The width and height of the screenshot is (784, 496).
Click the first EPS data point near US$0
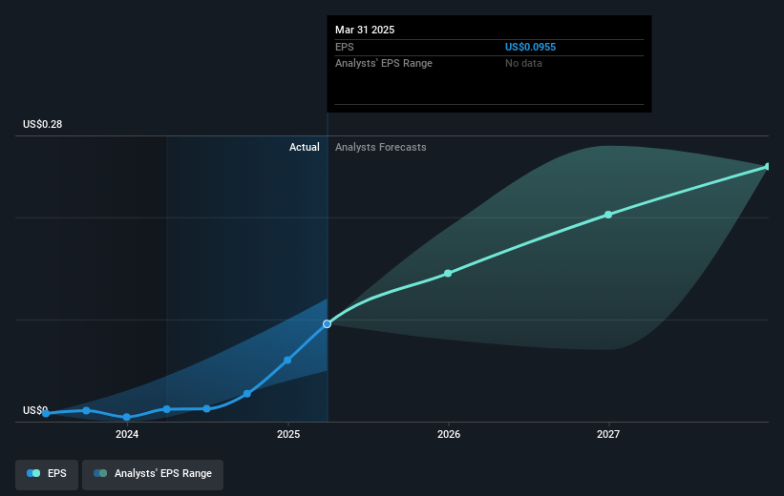(x=46, y=413)
